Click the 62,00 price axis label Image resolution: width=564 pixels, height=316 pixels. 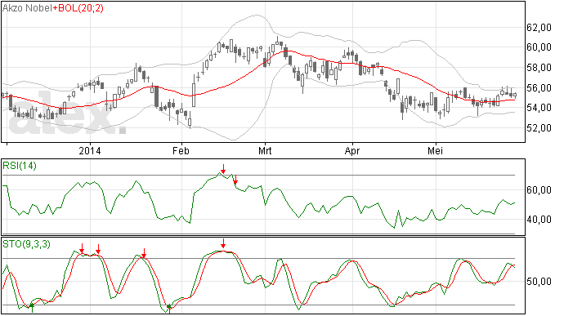pyautogui.click(x=539, y=27)
